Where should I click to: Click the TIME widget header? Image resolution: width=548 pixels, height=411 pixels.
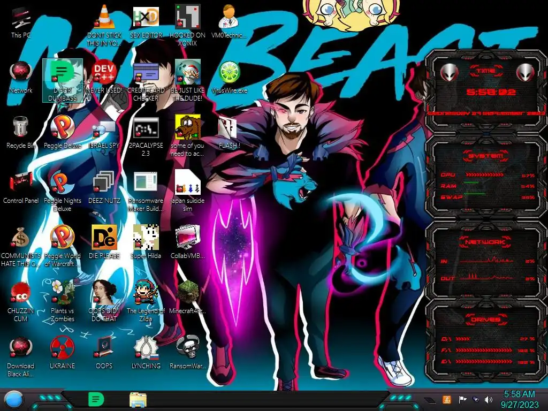(x=486, y=71)
